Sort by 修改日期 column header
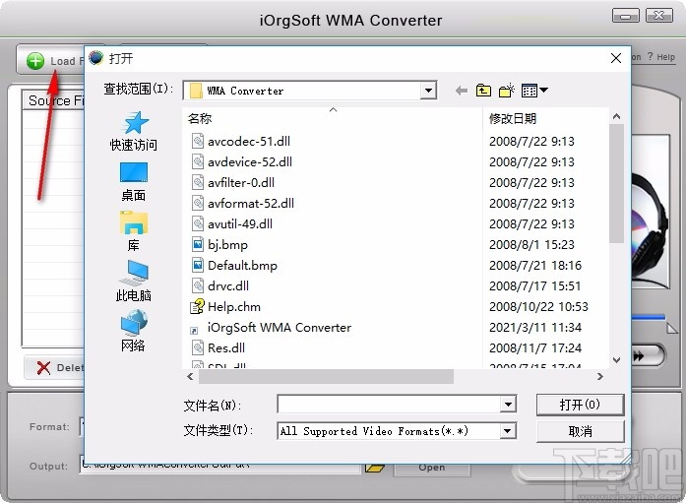This screenshot has width=686, height=503. coord(513,118)
